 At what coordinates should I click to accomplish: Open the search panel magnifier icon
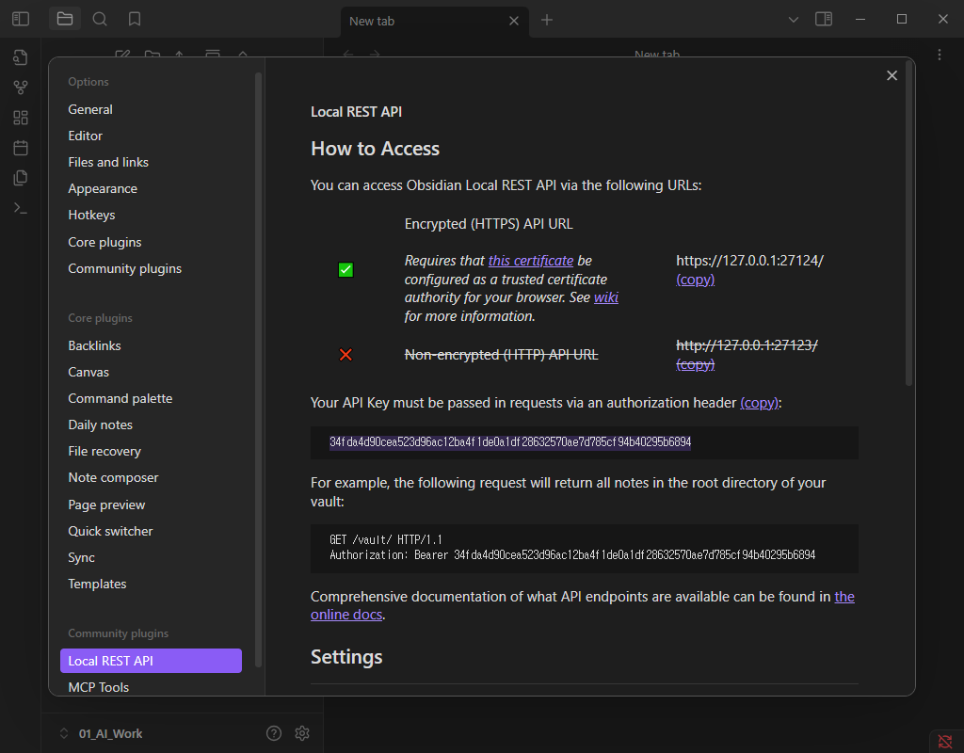[100, 19]
